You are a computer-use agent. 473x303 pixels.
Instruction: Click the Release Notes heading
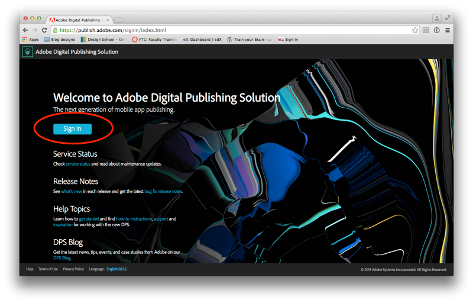click(76, 181)
